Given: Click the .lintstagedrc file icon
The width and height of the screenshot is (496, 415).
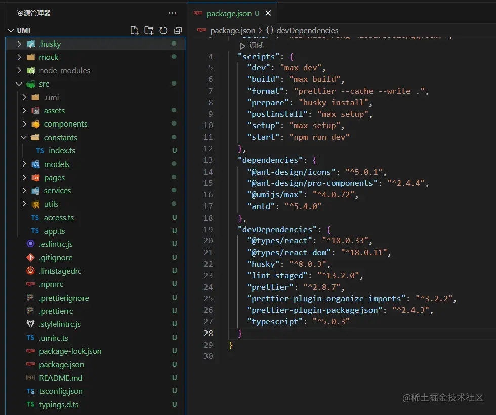Looking at the screenshot, I should [x=31, y=271].
